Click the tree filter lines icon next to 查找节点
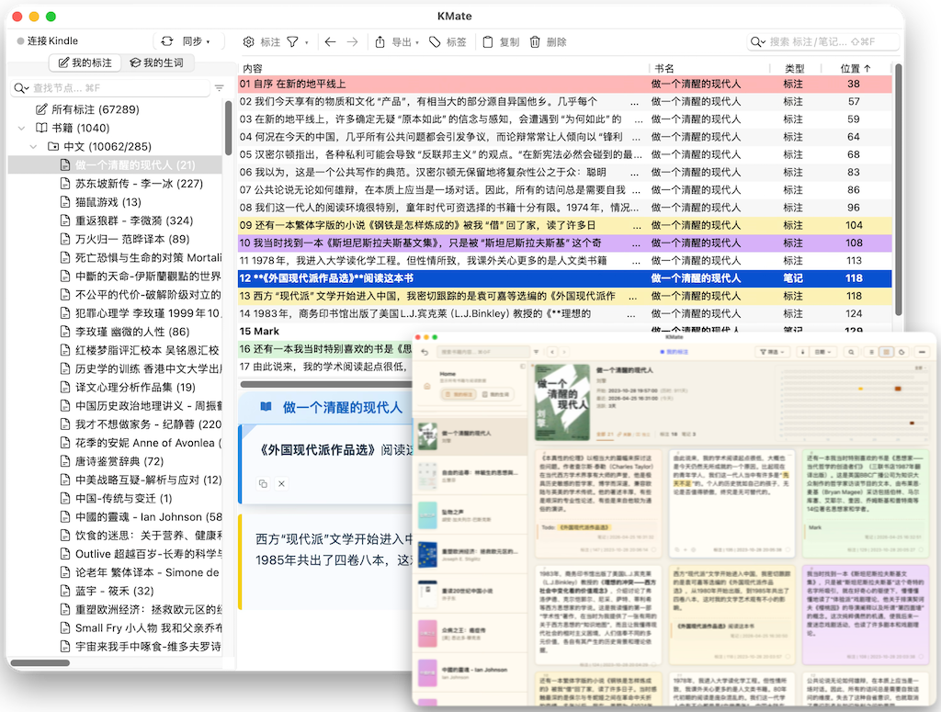The height and width of the screenshot is (712, 941). click(219, 88)
